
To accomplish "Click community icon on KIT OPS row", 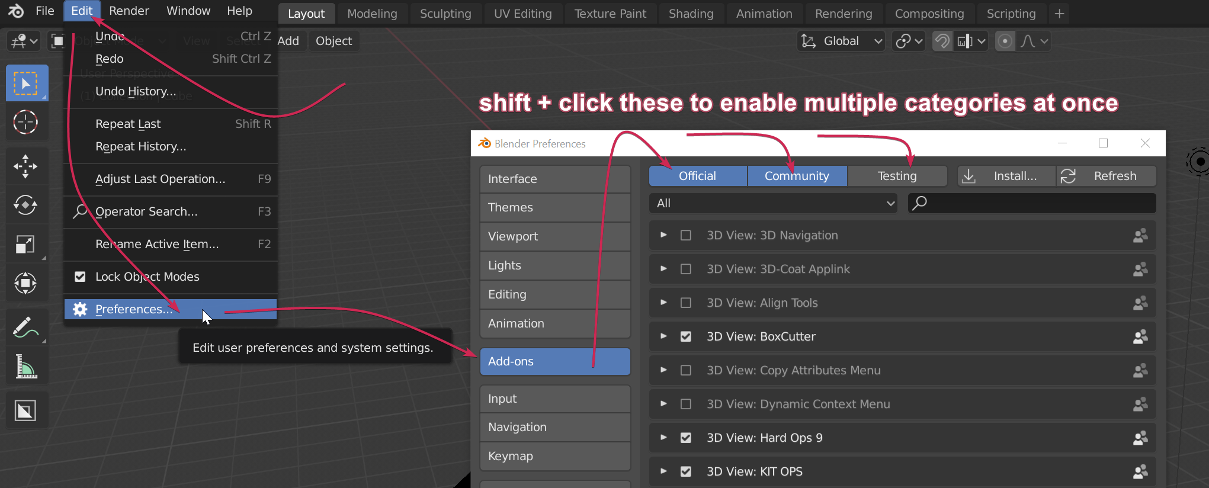I will click(x=1140, y=472).
